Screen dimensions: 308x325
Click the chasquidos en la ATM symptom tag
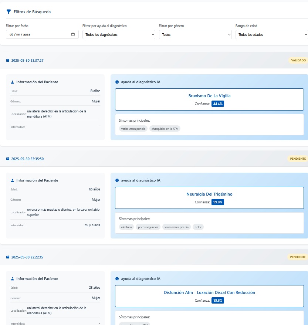165,129
